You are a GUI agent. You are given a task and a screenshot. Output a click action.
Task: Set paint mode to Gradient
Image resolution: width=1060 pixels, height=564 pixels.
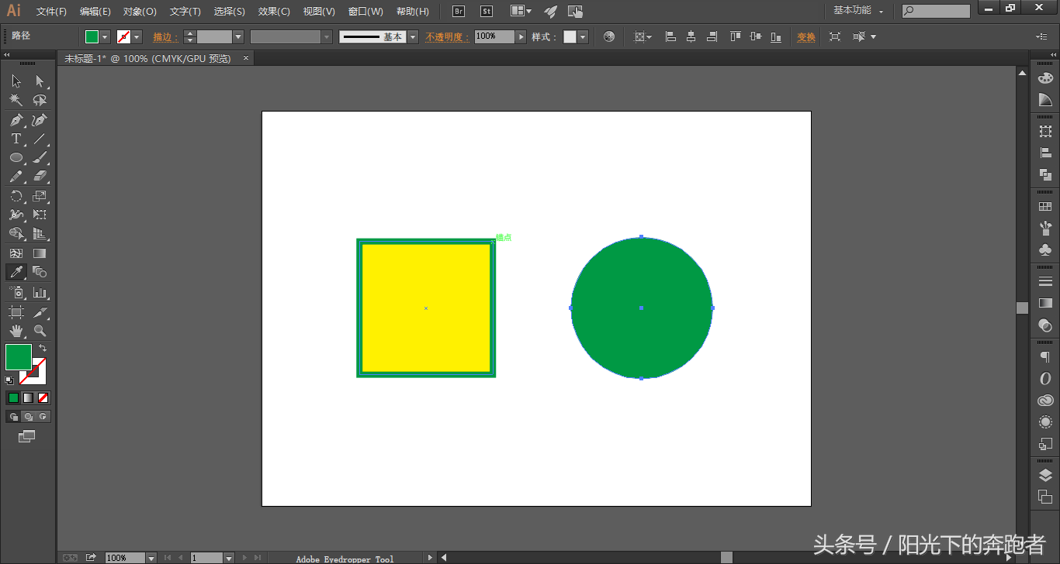[x=28, y=397]
